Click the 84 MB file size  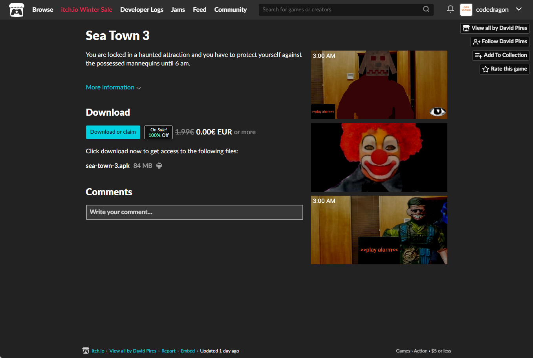pos(143,165)
